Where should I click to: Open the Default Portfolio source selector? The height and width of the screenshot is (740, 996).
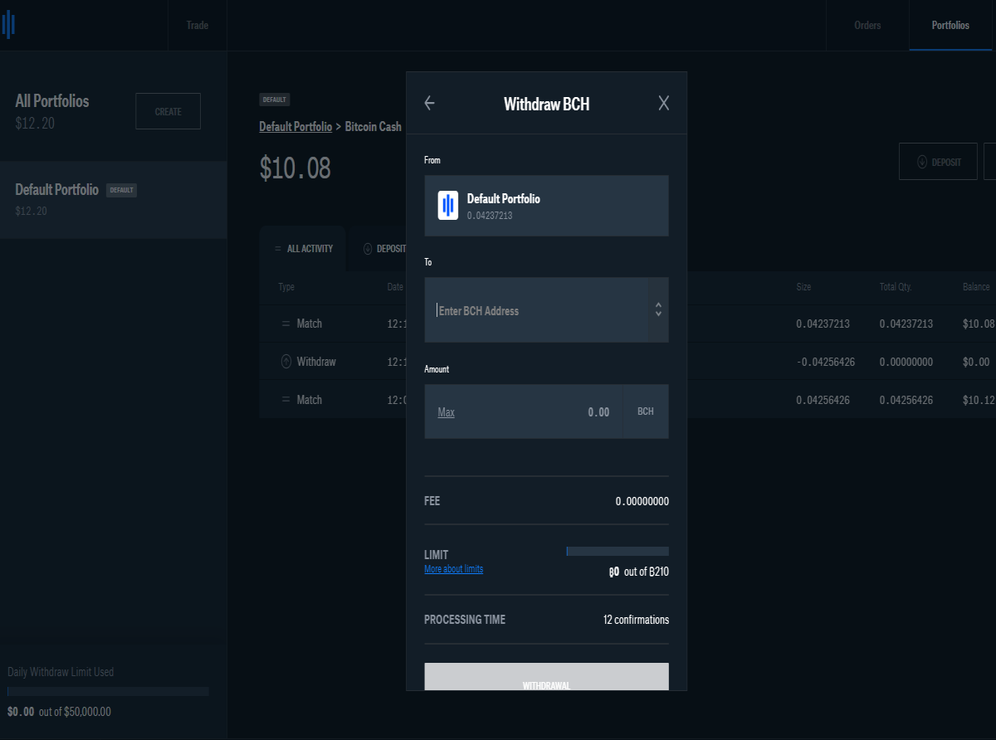546,206
